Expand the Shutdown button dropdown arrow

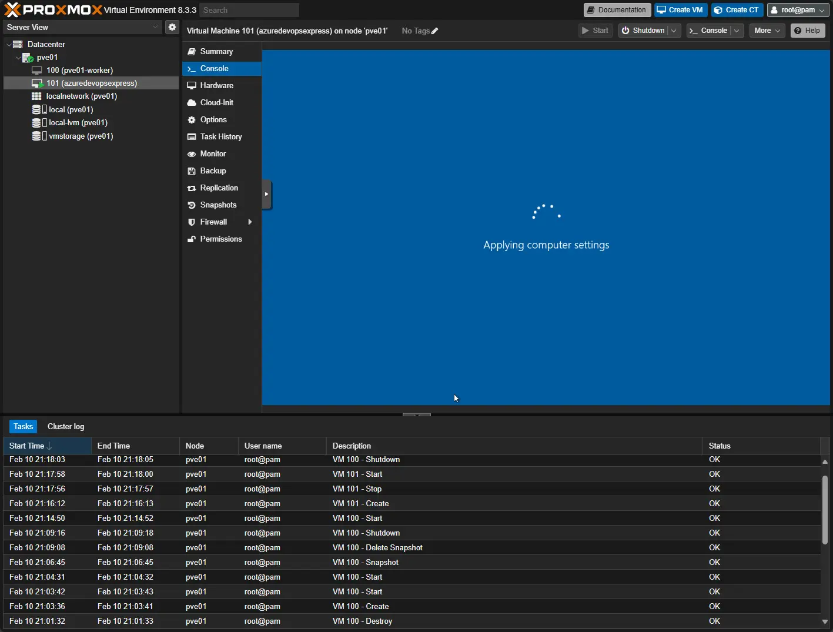674,31
